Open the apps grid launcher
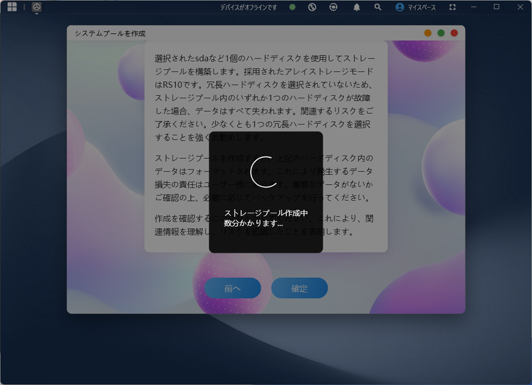The width and height of the screenshot is (532, 385). click(11, 7)
